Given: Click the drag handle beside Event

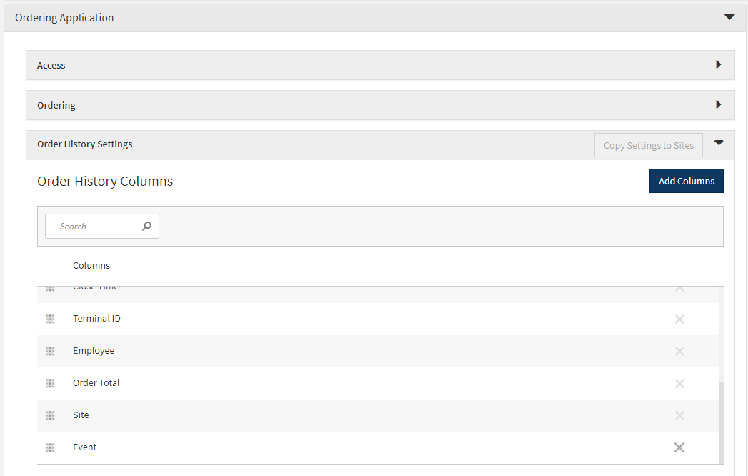Looking at the screenshot, I should (50, 447).
